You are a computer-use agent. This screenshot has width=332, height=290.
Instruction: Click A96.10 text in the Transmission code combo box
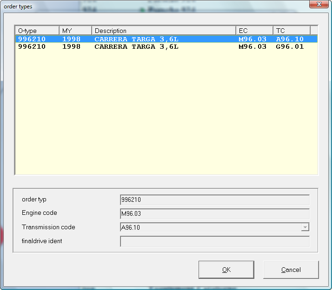point(130,227)
